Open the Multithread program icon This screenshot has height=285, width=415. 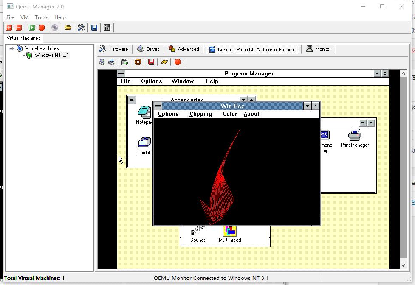pyautogui.click(x=230, y=235)
